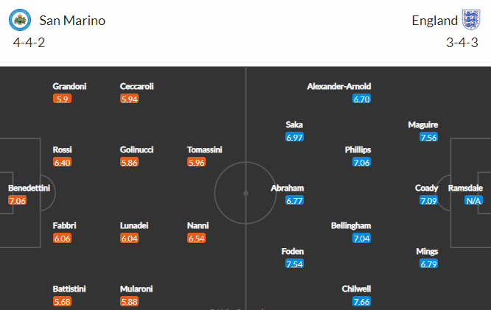Select player Alexander-Arnold in the lineup

coord(338,86)
